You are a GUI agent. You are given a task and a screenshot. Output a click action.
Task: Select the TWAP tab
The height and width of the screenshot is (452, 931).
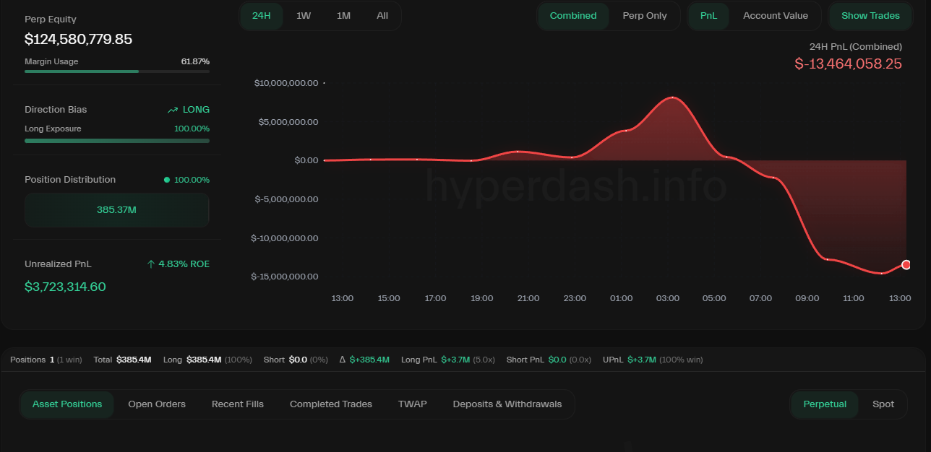click(x=412, y=404)
